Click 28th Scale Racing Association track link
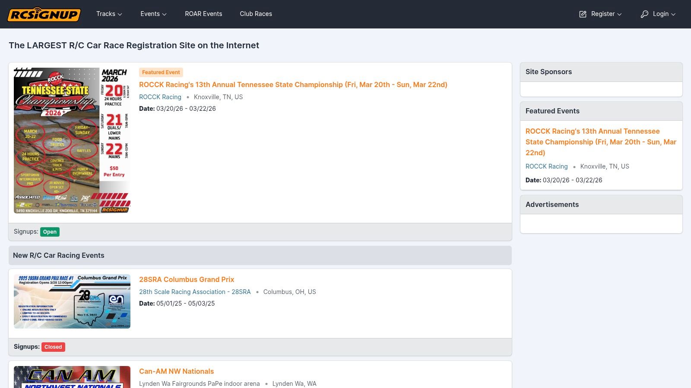Viewport: 691px width, 388px height. [x=195, y=292]
